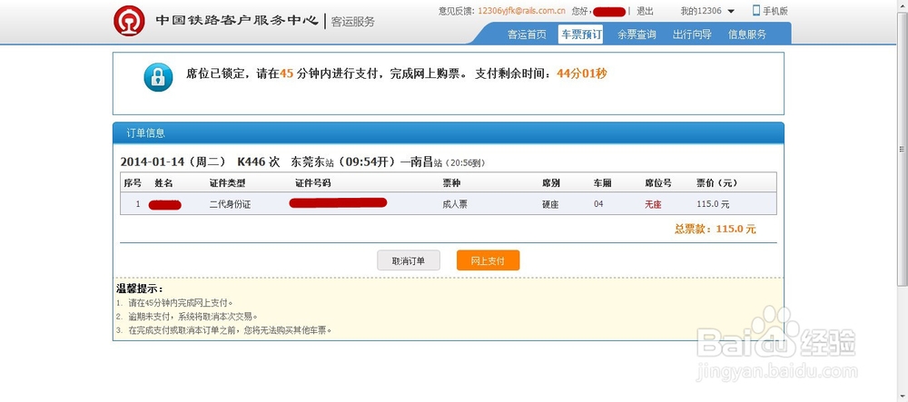This screenshot has width=908, height=402.
Task: Click tip about 您将无法购买其他车票
Action: tap(230, 331)
